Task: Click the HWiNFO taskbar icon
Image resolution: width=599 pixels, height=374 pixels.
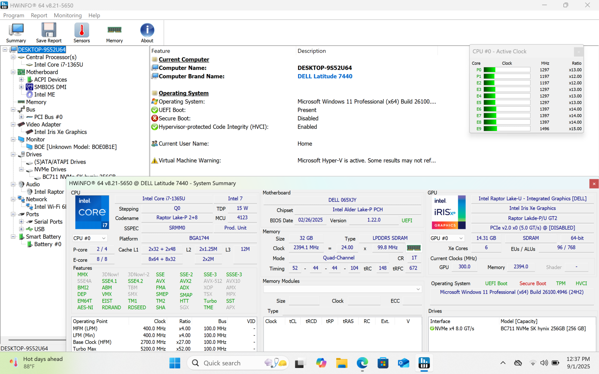Action: click(424, 363)
